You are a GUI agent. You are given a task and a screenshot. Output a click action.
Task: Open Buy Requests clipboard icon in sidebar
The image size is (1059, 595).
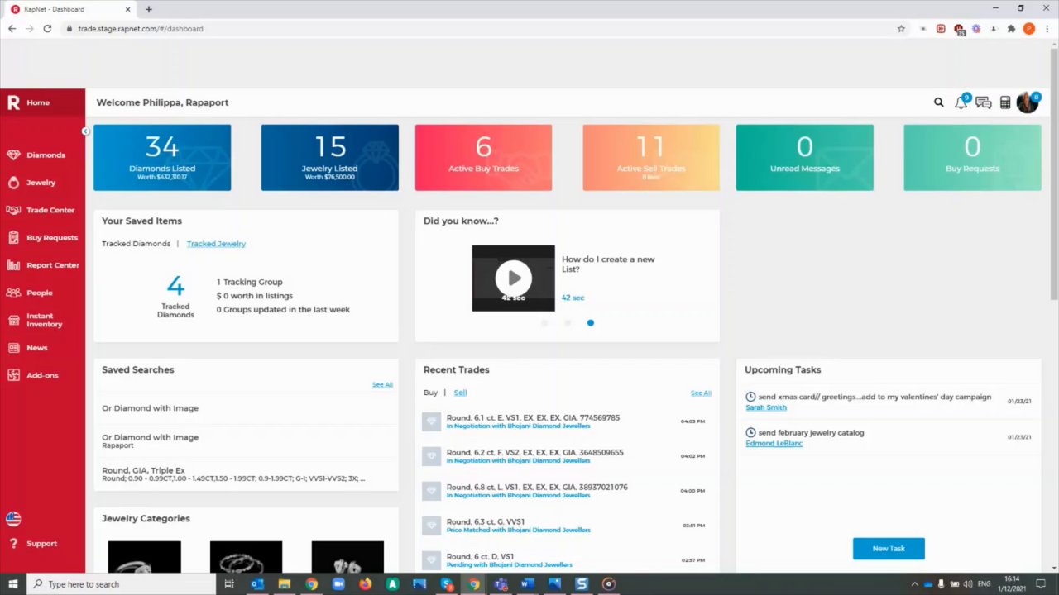point(13,238)
